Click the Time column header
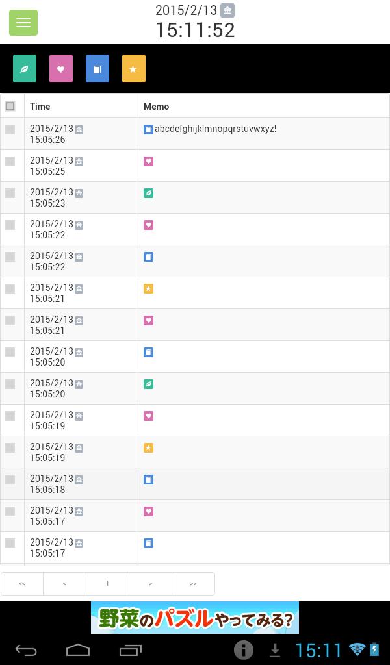The width and height of the screenshot is (390, 665). pyautogui.click(x=40, y=106)
